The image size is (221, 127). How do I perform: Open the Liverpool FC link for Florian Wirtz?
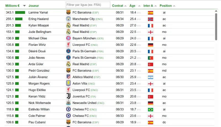81,45
